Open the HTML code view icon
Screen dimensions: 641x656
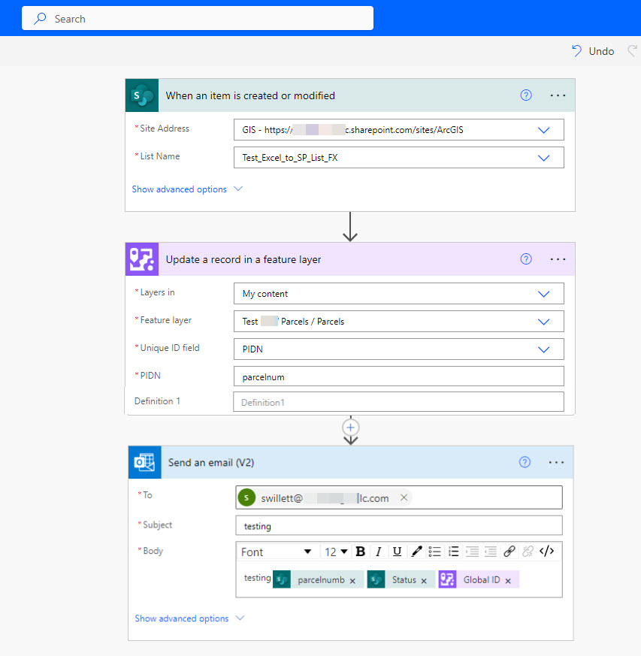point(547,552)
